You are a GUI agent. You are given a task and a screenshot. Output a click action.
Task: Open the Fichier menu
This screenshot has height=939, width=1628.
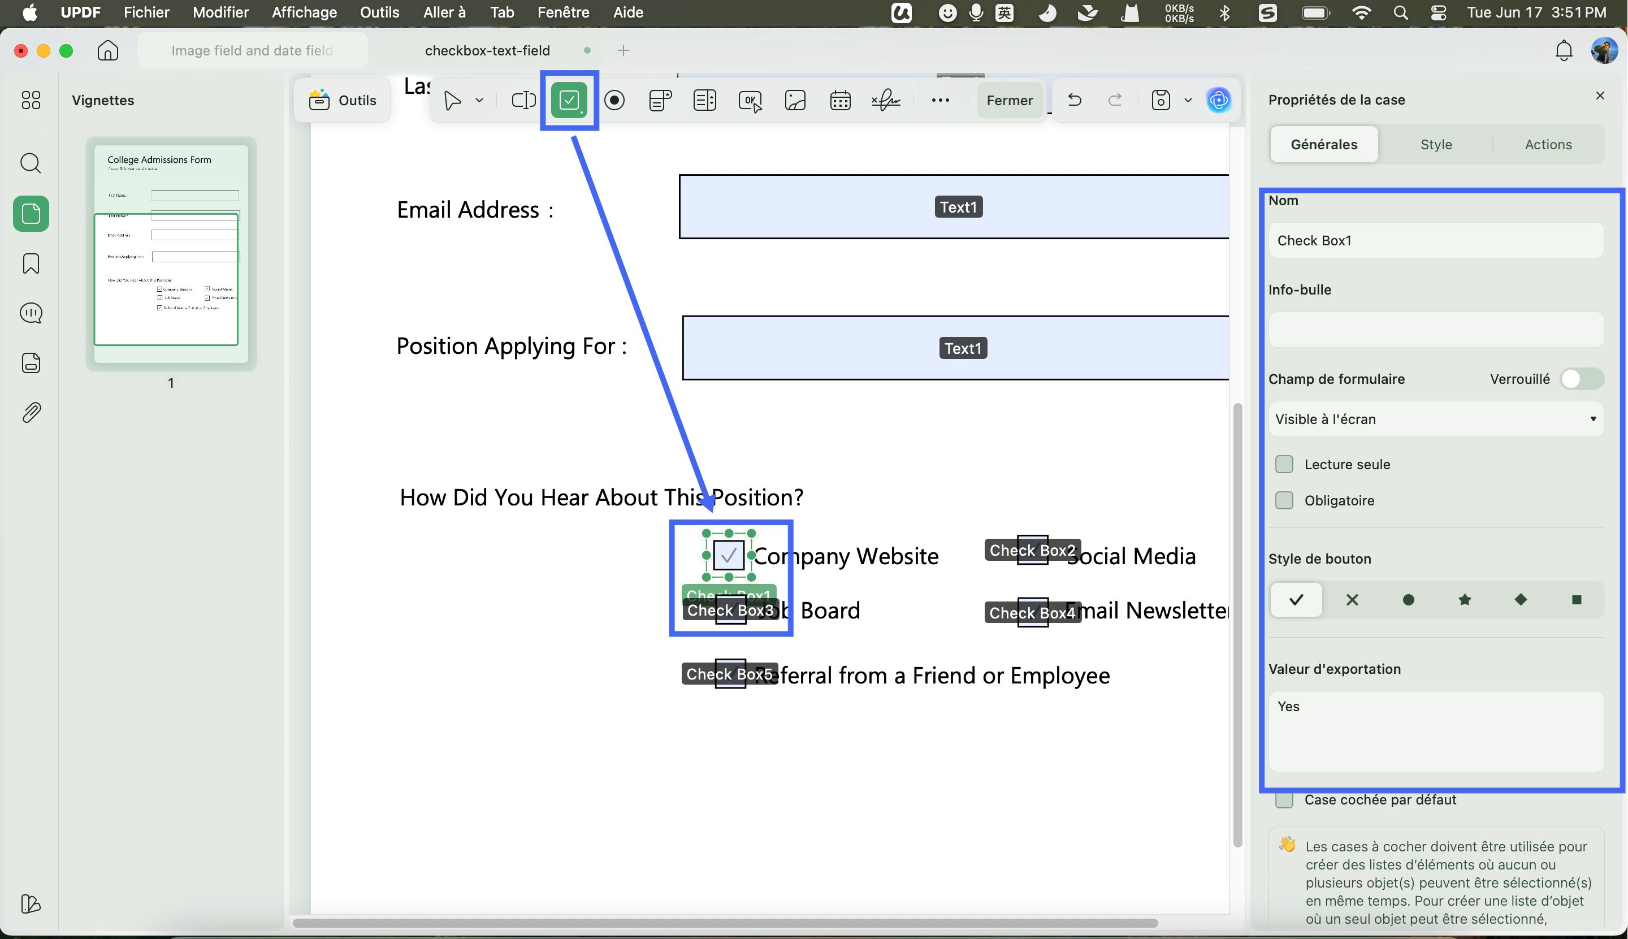coord(146,12)
